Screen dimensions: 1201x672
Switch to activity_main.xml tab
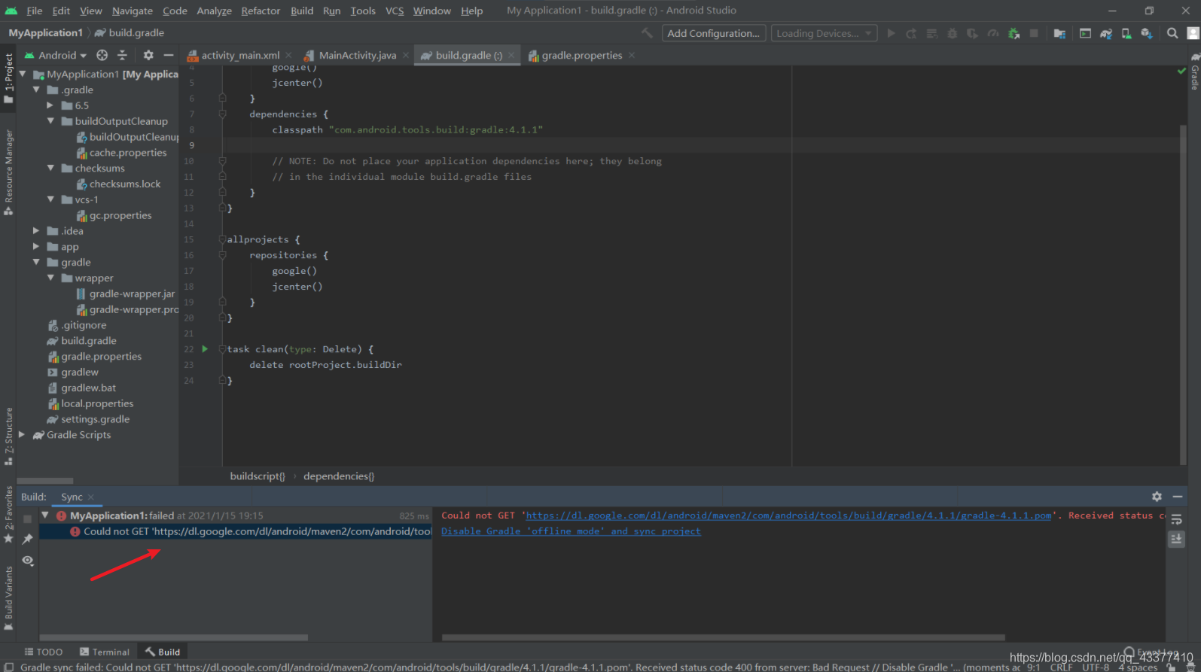coord(240,55)
